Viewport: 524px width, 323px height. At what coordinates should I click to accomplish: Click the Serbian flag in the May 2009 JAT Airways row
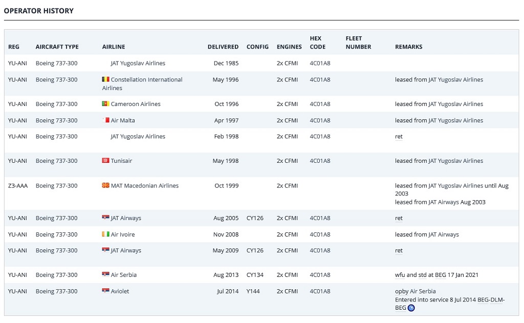[105, 250]
